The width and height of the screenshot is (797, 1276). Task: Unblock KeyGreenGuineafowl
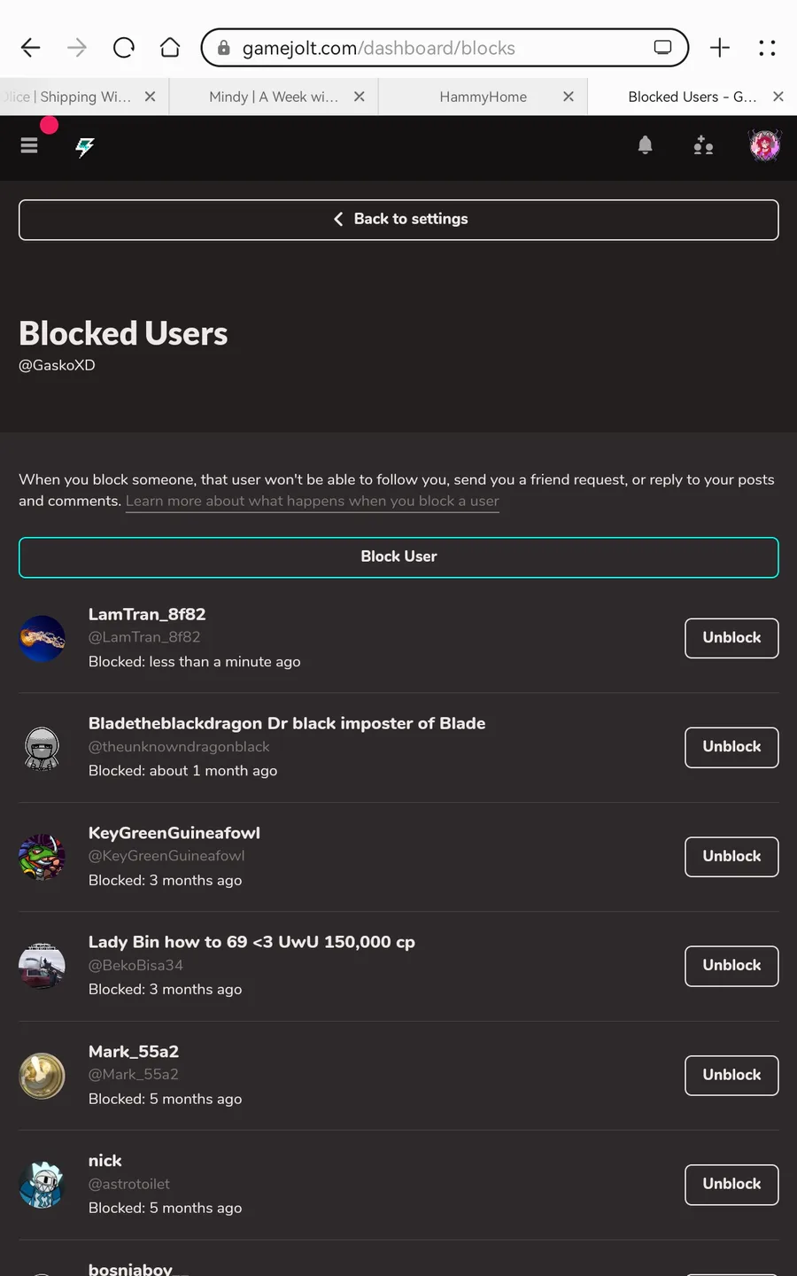[x=731, y=857]
